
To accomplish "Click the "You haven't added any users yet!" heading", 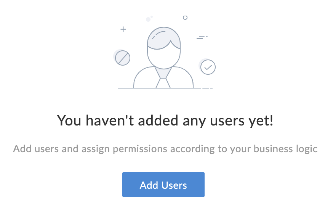I will click(165, 121).
